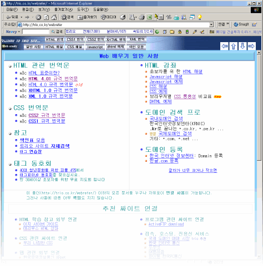Screen dimensions: 263x266
Task: Go to the Home page icon
Action: pyautogui.click(x=54, y=17)
